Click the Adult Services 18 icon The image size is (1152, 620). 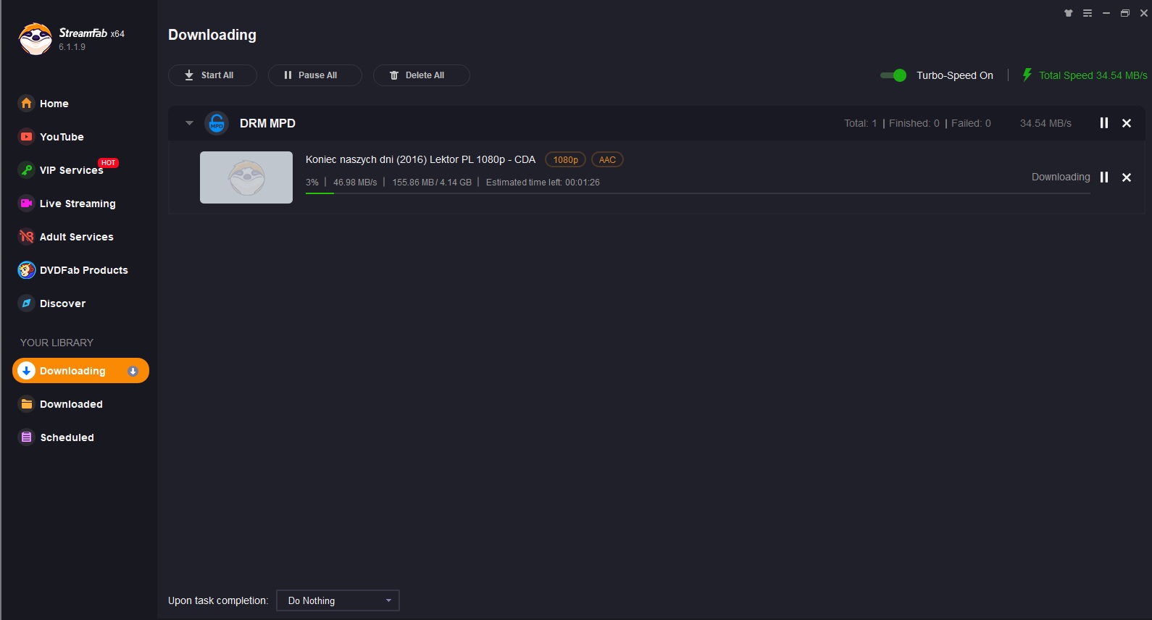27,236
